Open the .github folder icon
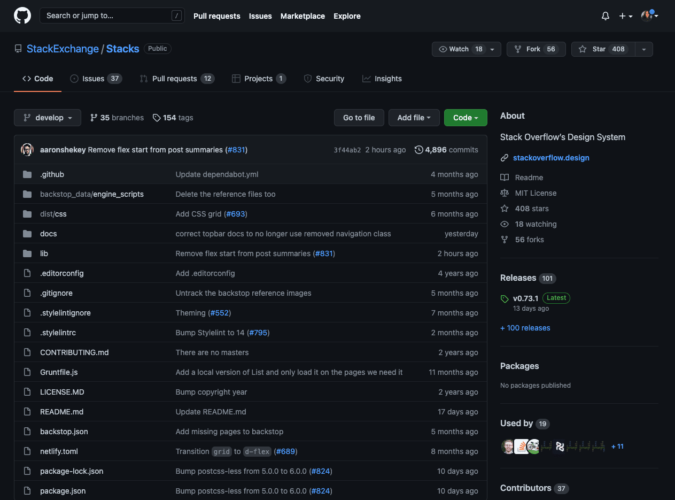 [x=27, y=174]
